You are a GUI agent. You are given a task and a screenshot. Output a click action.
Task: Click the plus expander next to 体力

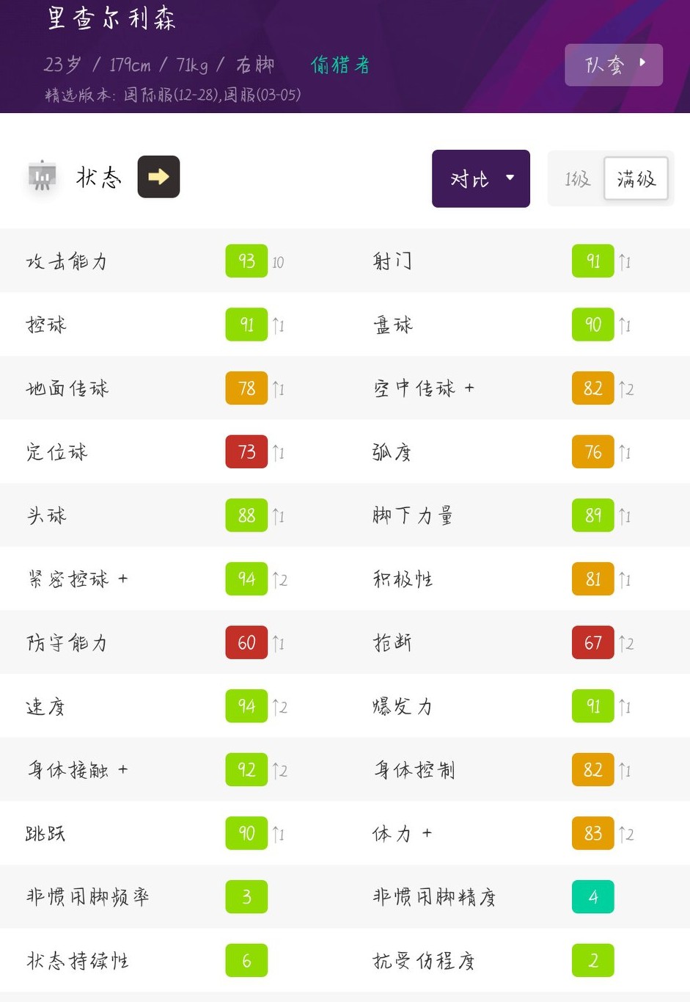point(427,834)
